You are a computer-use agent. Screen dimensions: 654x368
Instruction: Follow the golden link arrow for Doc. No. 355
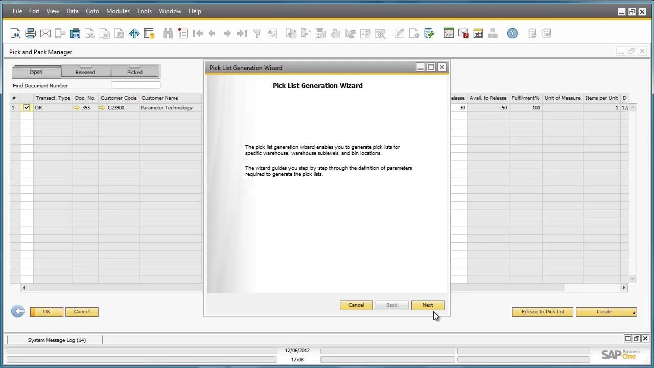77,108
